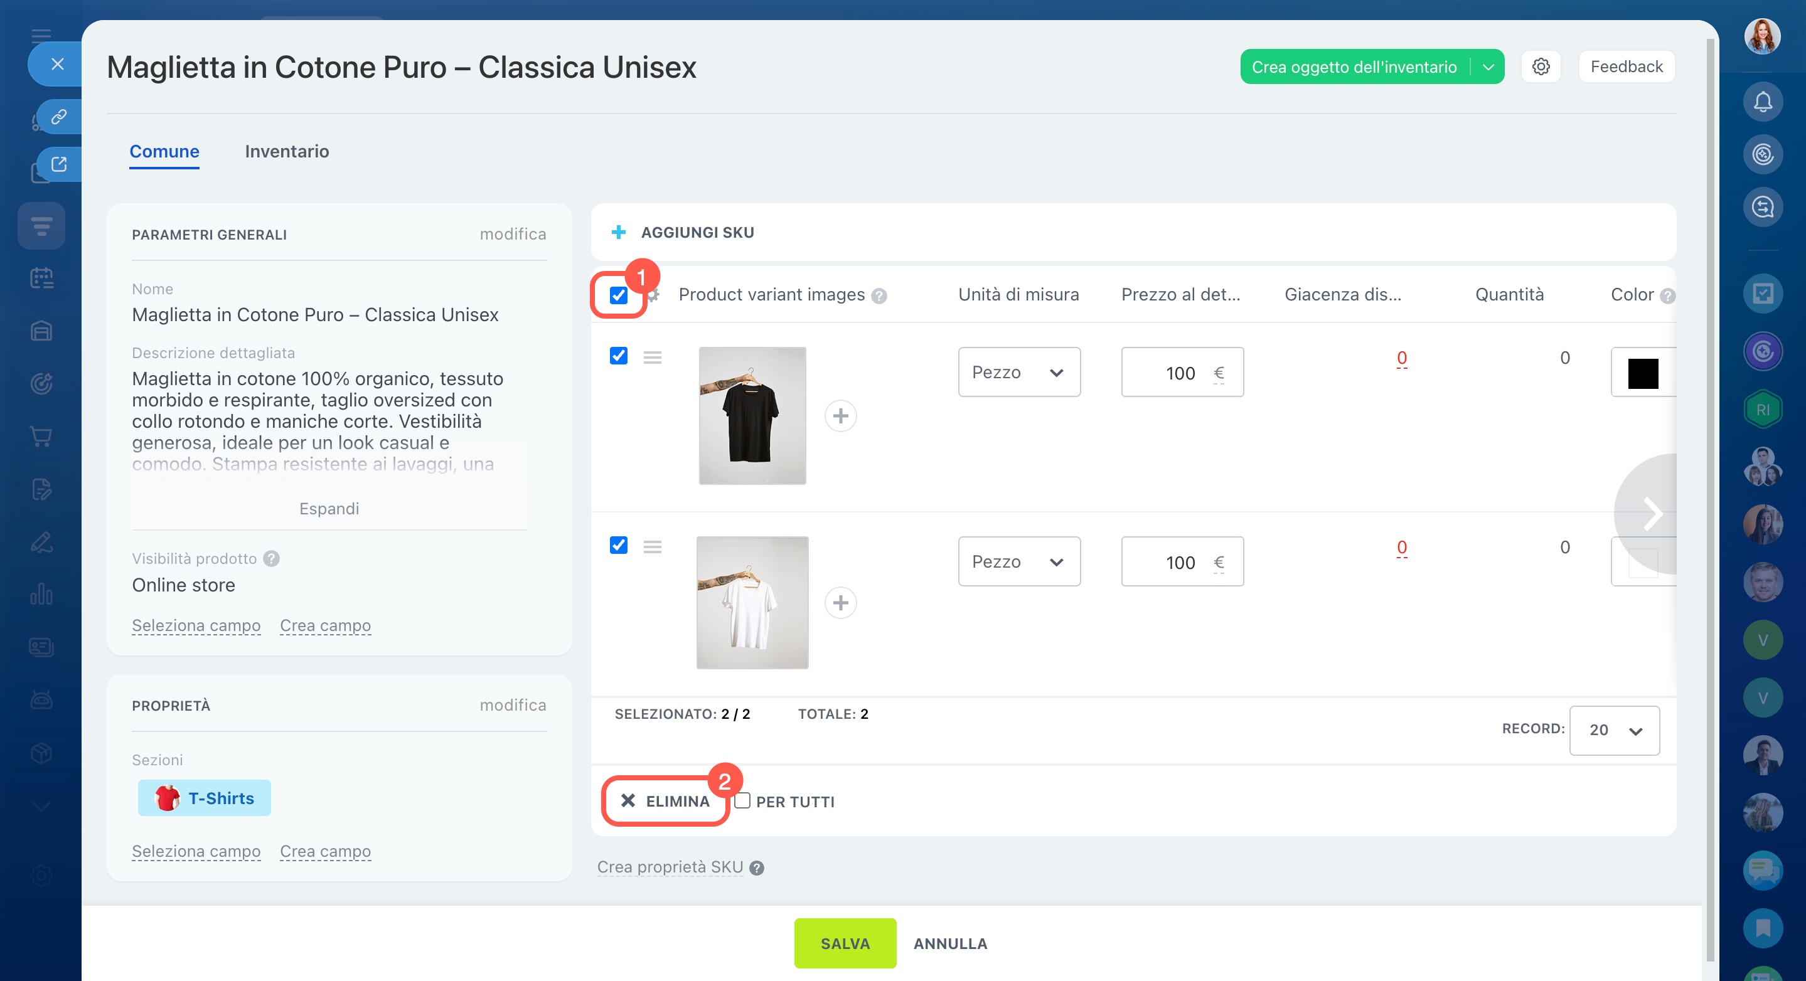Open the Pezzo unit dropdown in first row
Viewport: 1806px width, 981px height.
point(1018,372)
